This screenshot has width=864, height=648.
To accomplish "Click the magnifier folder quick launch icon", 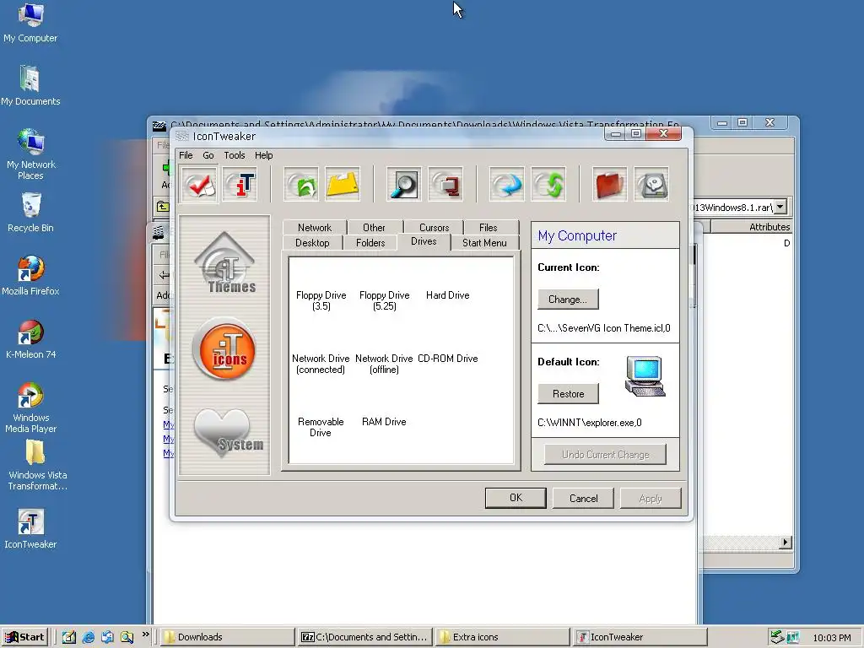I will (127, 637).
